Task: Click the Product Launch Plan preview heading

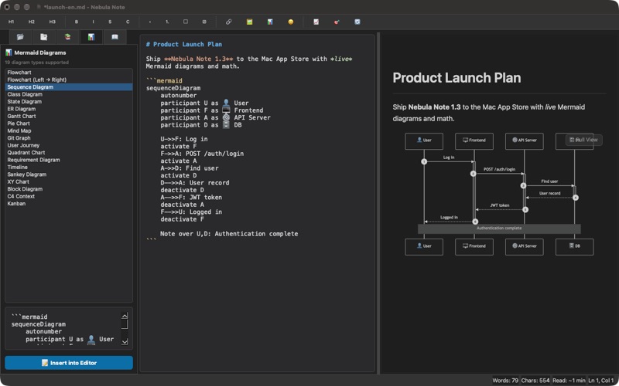Action: tap(457, 78)
